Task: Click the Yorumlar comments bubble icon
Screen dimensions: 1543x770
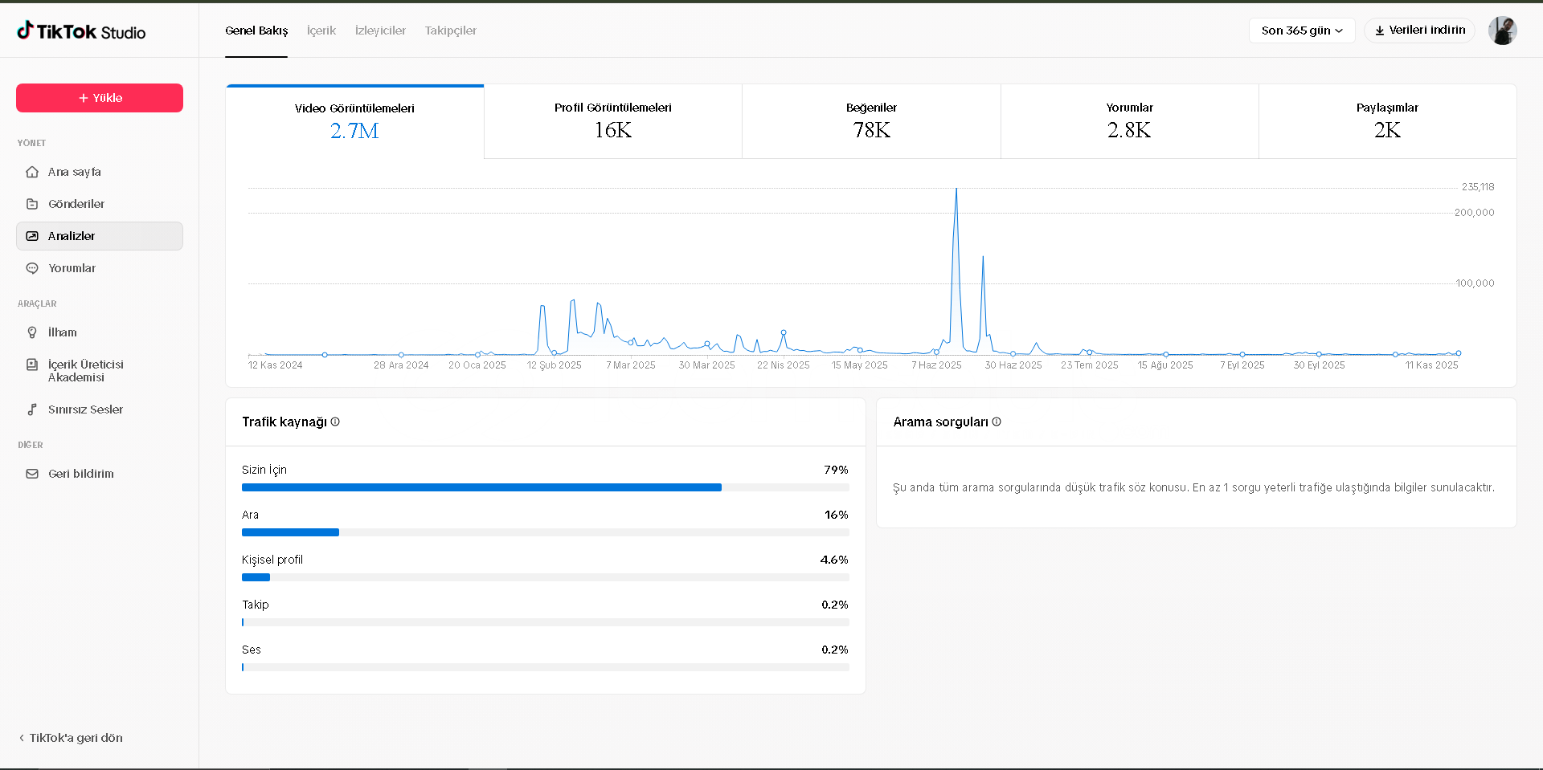Action: [x=32, y=268]
